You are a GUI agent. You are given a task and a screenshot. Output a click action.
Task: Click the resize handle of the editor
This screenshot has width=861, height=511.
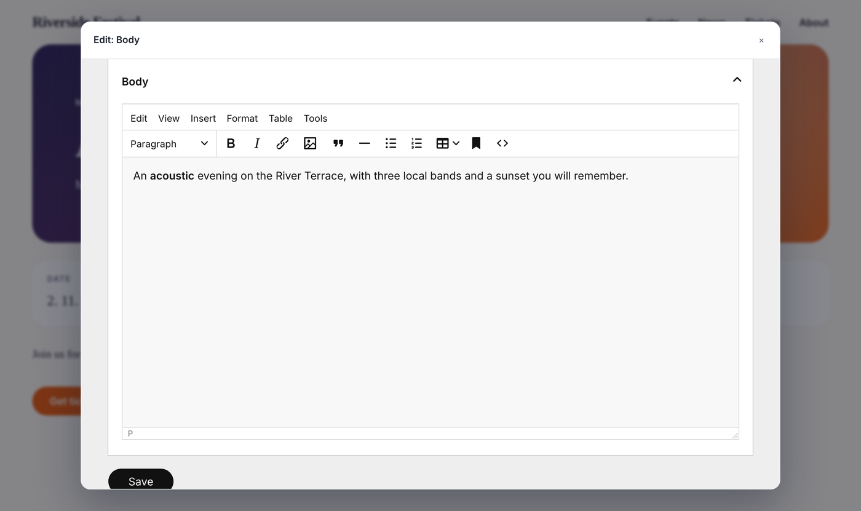[x=734, y=435]
